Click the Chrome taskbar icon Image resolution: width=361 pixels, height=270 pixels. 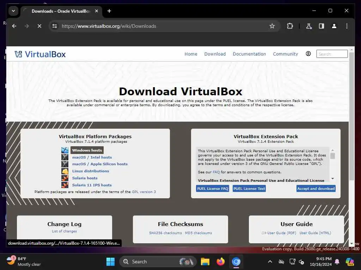236,262
